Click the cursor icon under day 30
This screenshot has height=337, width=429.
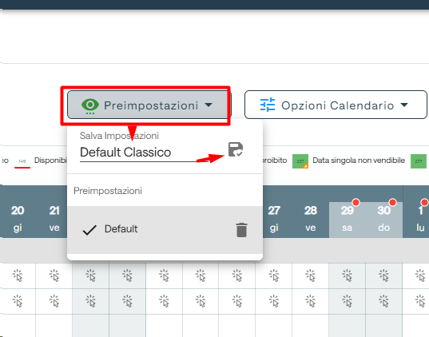coord(383,276)
